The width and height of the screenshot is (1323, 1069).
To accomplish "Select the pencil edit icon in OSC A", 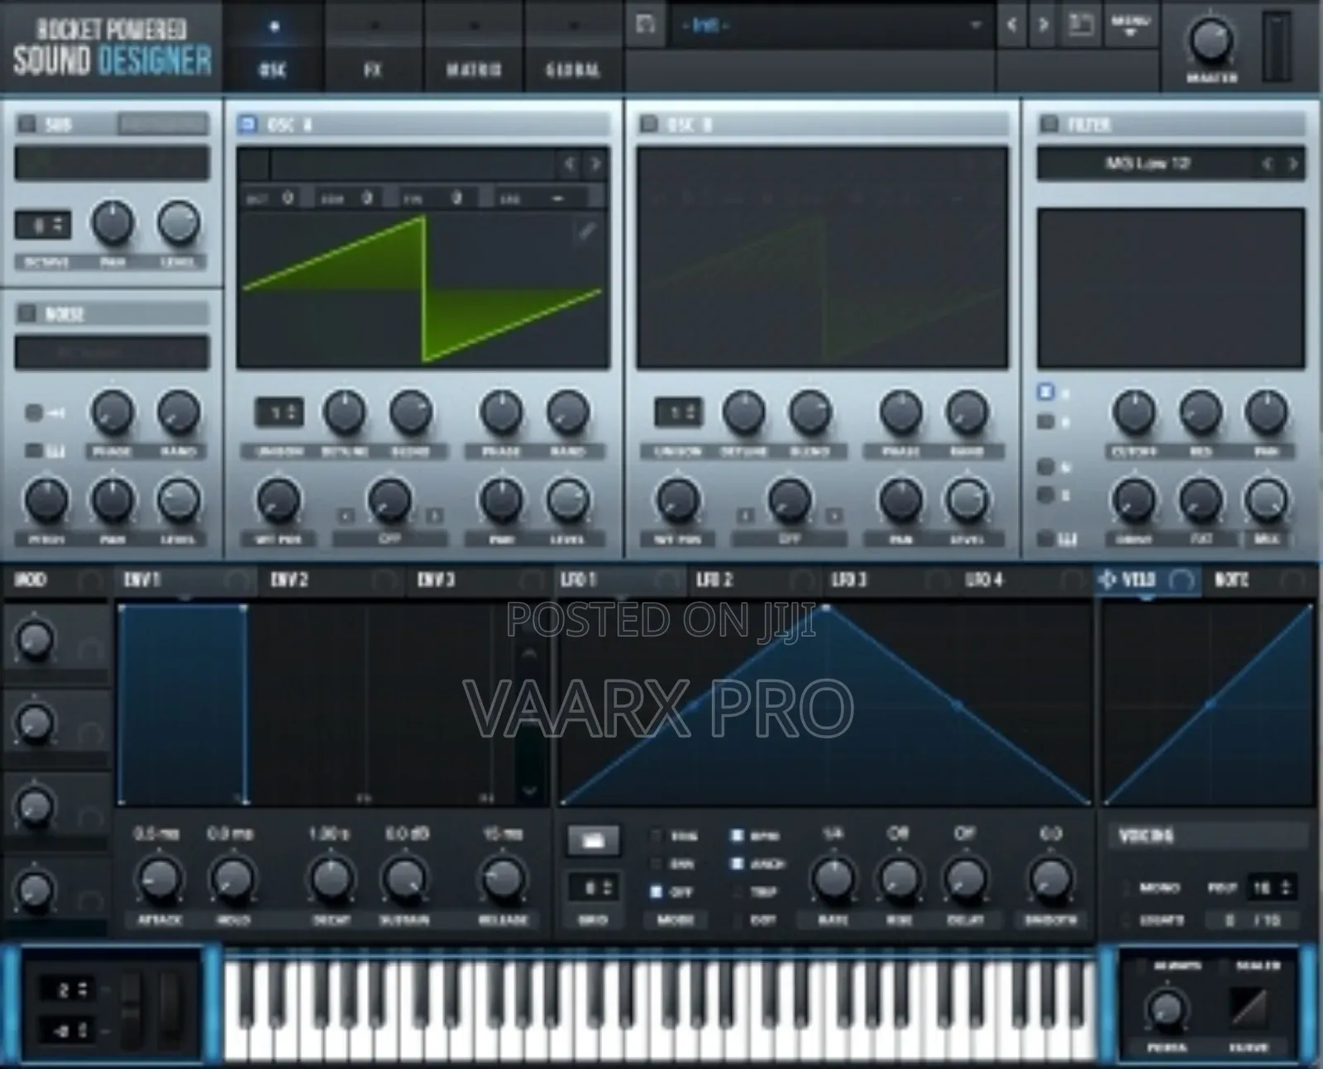I will (585, 232).
